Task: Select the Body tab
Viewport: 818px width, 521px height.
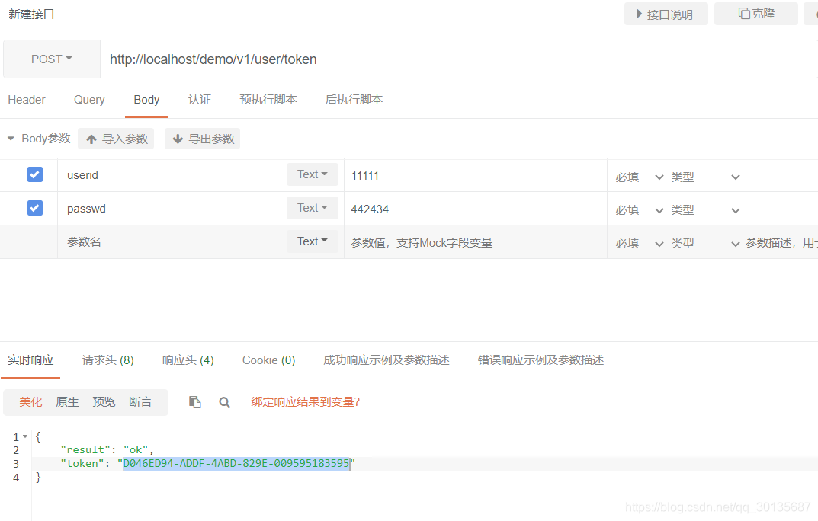Action: (x=146, y=100)
